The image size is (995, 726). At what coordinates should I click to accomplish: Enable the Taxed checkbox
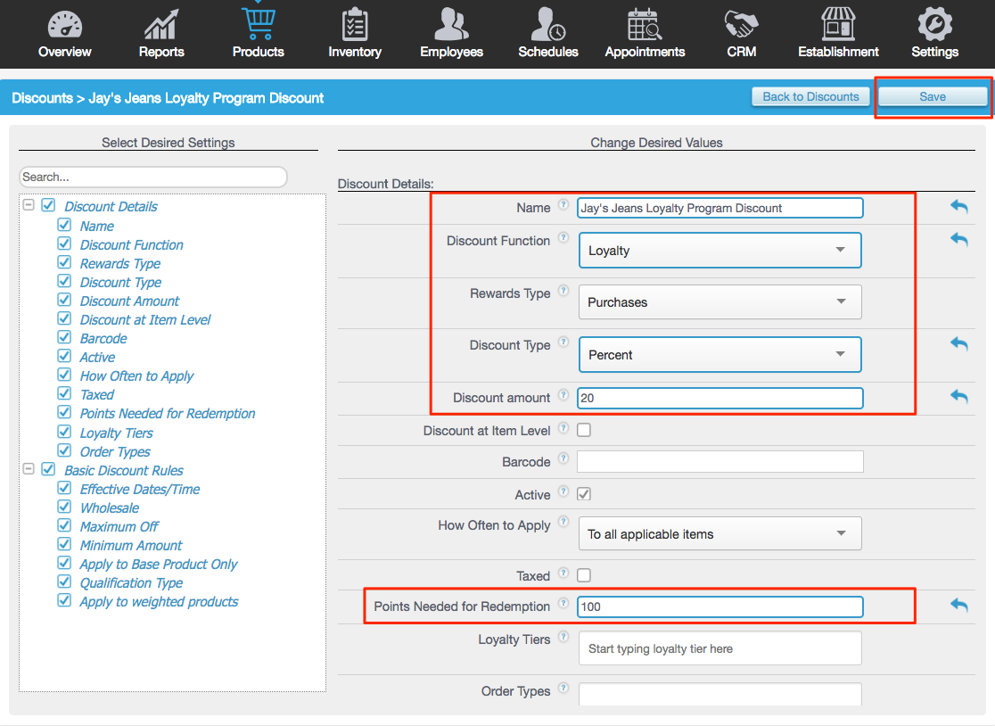584,575
